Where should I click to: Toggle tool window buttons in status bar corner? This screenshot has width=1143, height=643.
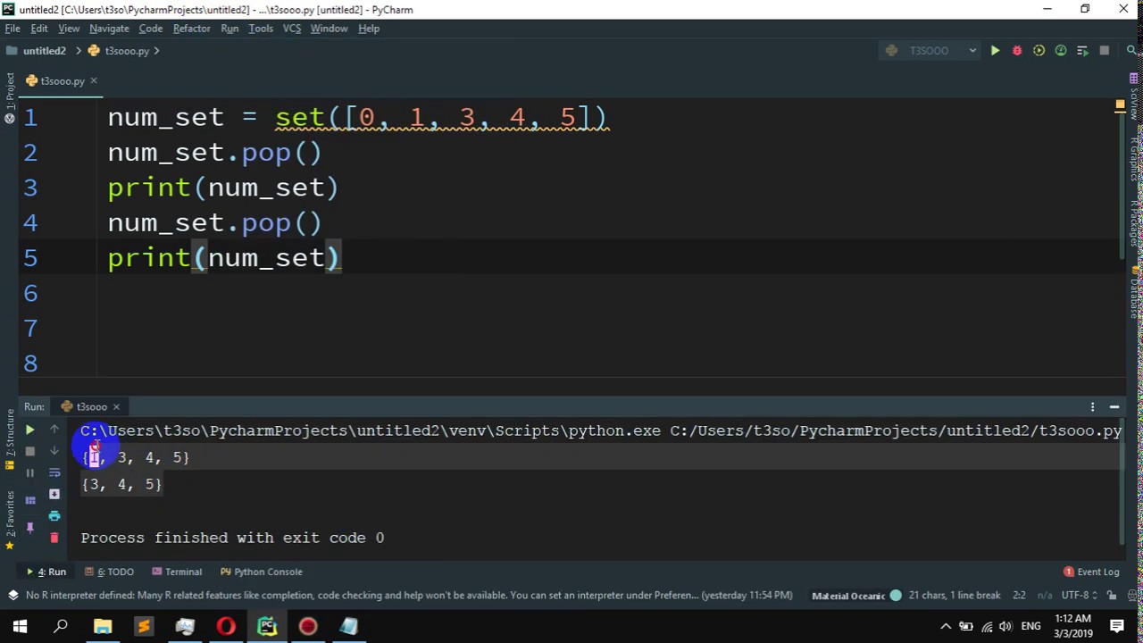point(13,596)
